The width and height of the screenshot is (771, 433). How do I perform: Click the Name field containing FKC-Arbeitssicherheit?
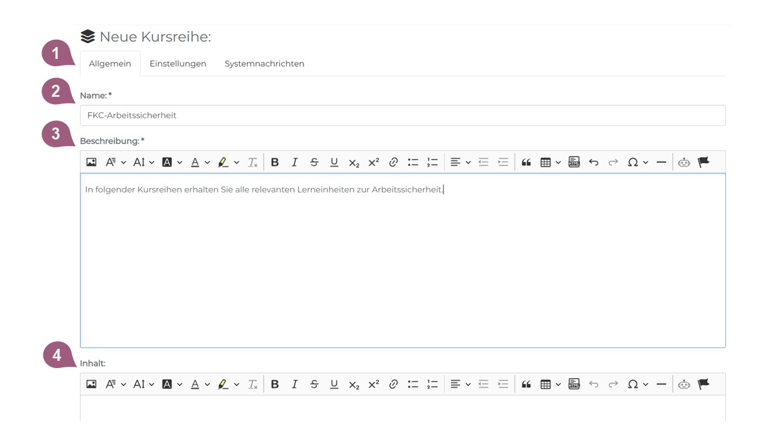tap(402, 115)
